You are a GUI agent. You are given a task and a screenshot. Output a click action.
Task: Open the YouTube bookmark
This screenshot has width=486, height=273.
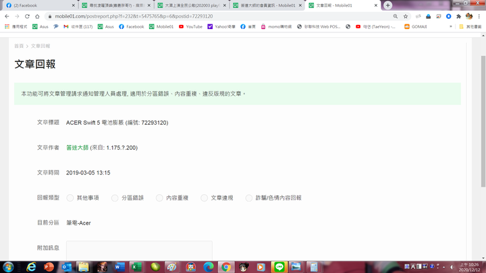(x=190, y=26)
